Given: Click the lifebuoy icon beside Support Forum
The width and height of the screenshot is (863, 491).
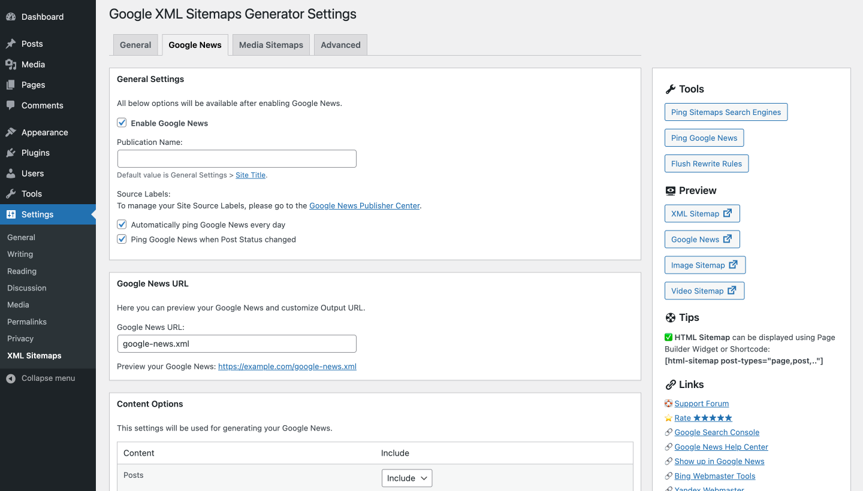Looking at the screenshot, I should coord(669,404).
